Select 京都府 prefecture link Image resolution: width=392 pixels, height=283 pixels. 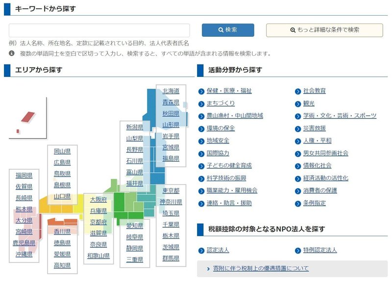(98, 222)
